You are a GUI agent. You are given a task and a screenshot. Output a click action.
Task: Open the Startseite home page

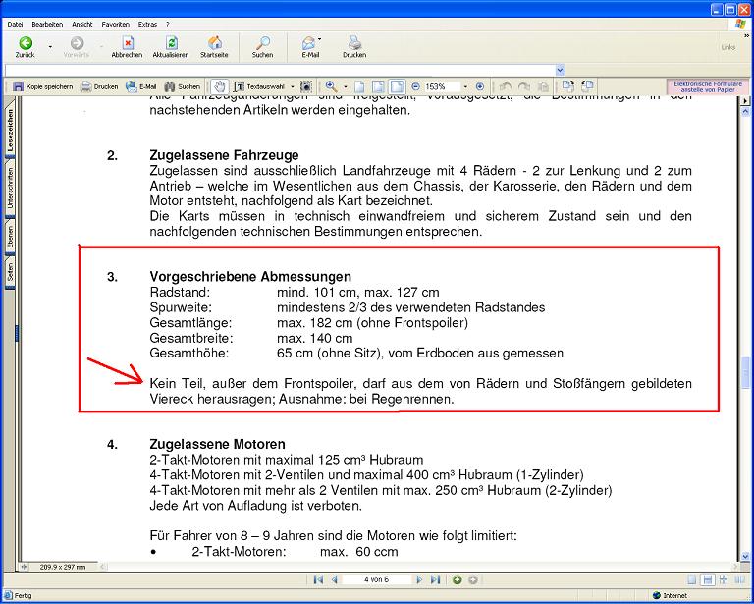coord(214,47)
